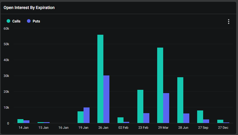Click the 19 Jan Calls bar
The width and height of the screenshot is (238, 135).
(81, 117)
